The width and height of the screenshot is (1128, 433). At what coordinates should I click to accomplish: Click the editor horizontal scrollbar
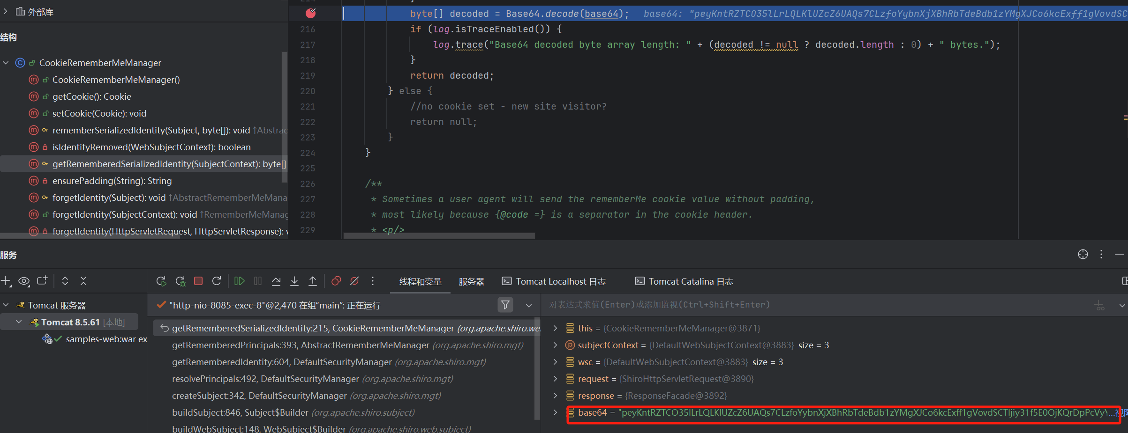coord(439,236)
